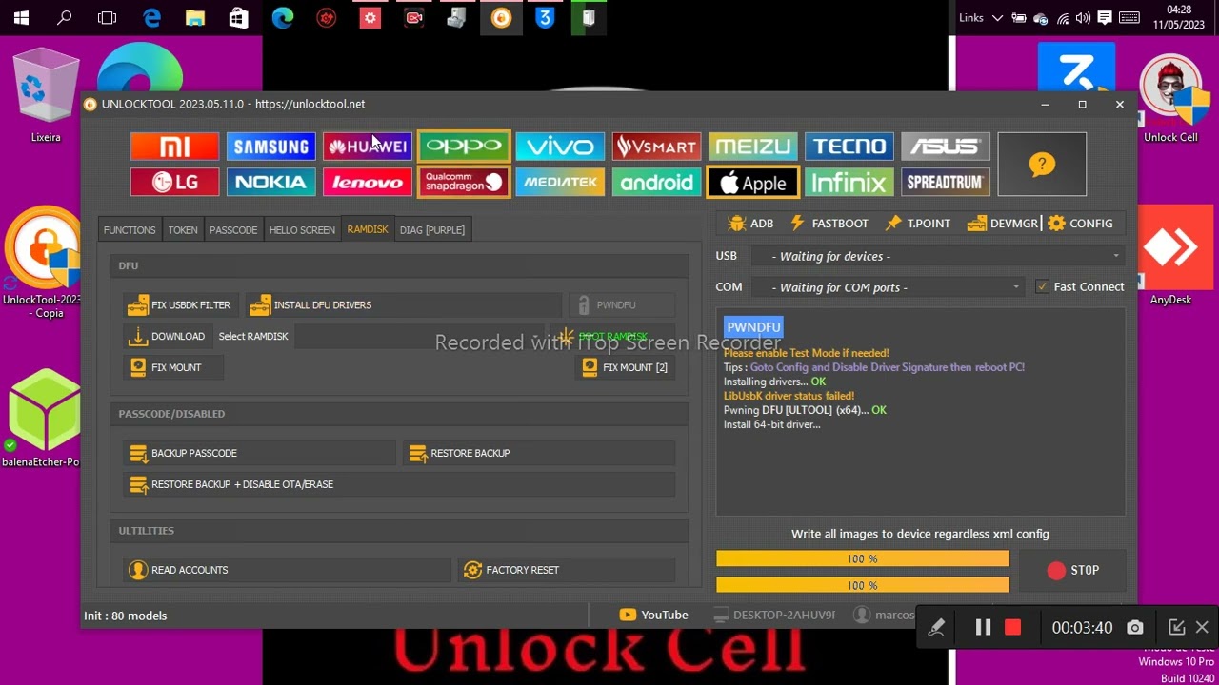Choose the NOKIA brand tile
Viewport: 1219px width, 685px height.
270,182
